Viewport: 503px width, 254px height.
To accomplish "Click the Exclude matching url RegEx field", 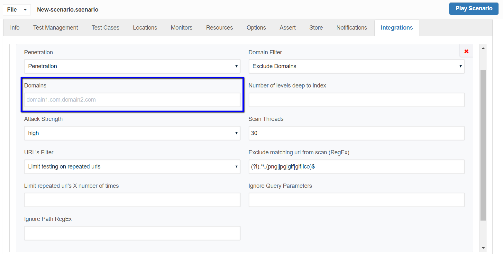I will (x=356, y=167).
